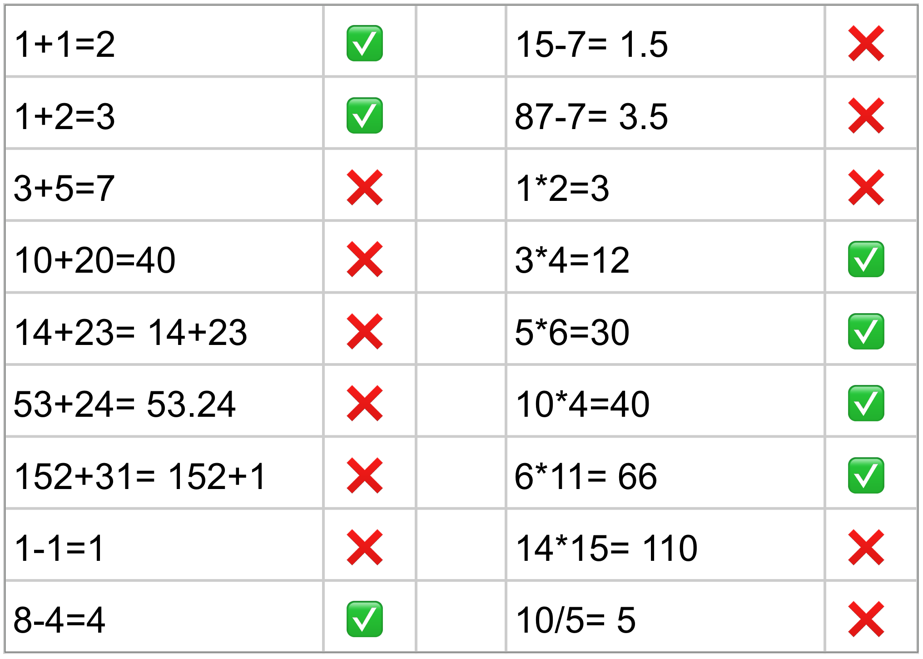
Task: Select the cell with 152+31= 152+1
Action: 164,475
